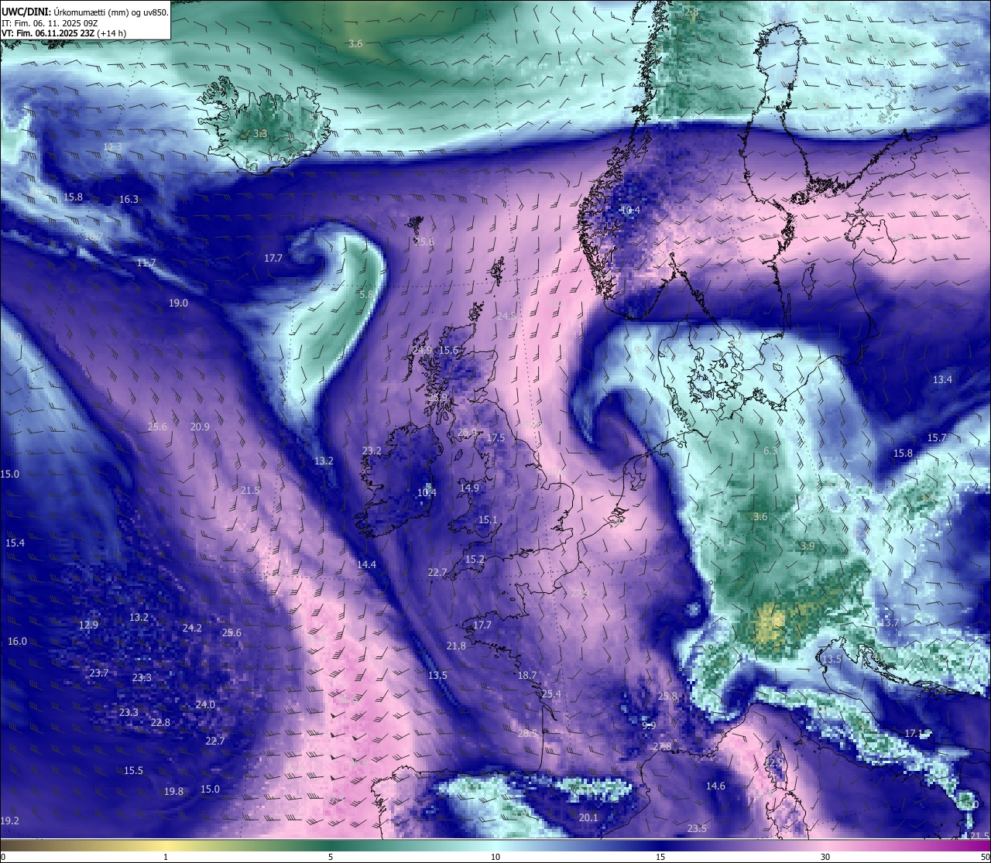Click the 20.9 value label

(x=200, y=427)
